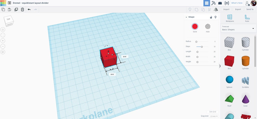Viewport: 257px width, 119px height.
Task: Click the rotation handle above the box
Action: point(106,46)
